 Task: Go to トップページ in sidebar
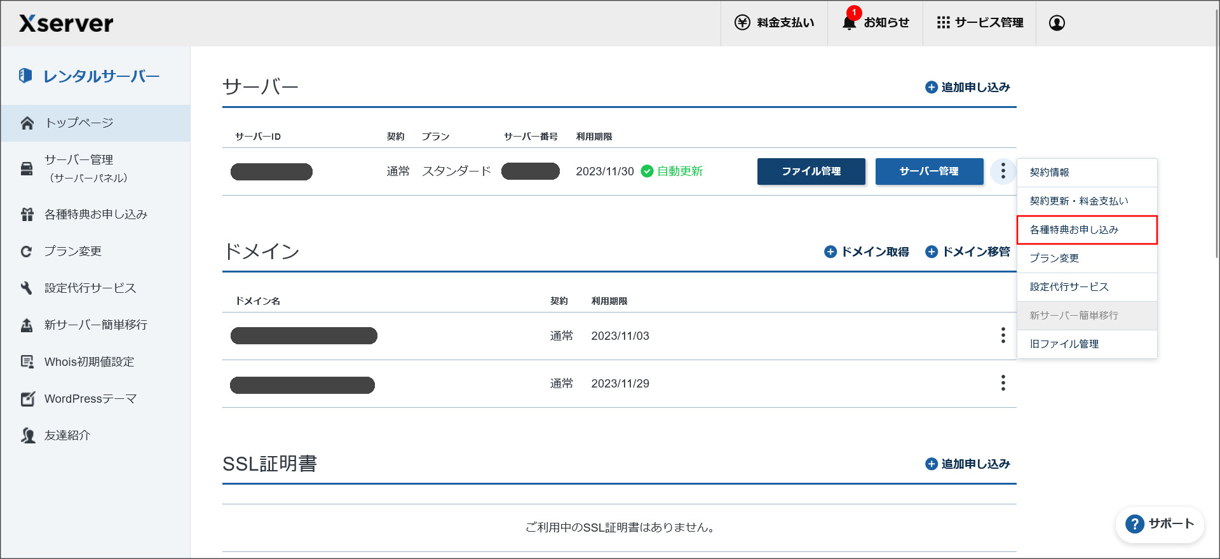[x=95, y=123]
